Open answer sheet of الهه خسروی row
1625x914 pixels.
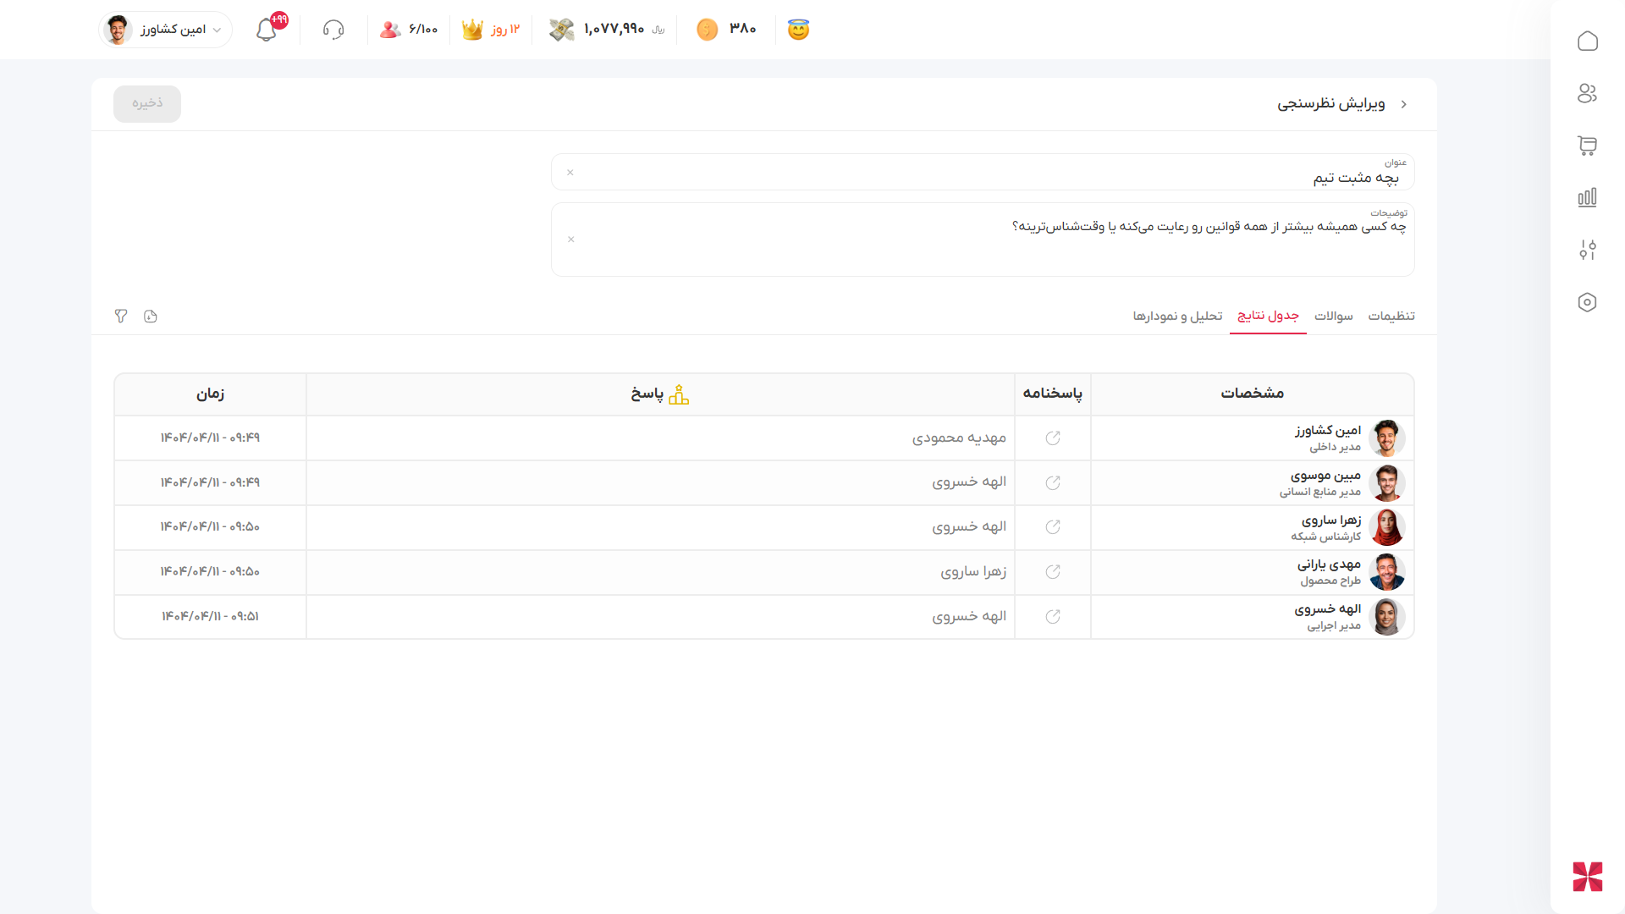click(1053, 616)
